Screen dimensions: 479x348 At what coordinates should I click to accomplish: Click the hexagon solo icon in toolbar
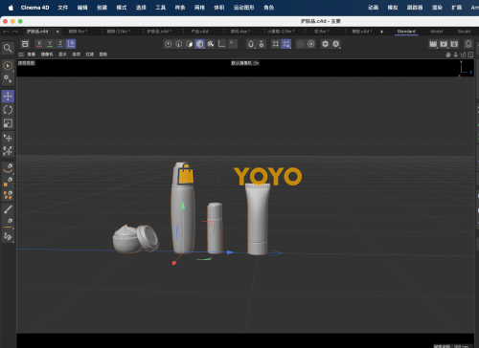tap(325, 44)
